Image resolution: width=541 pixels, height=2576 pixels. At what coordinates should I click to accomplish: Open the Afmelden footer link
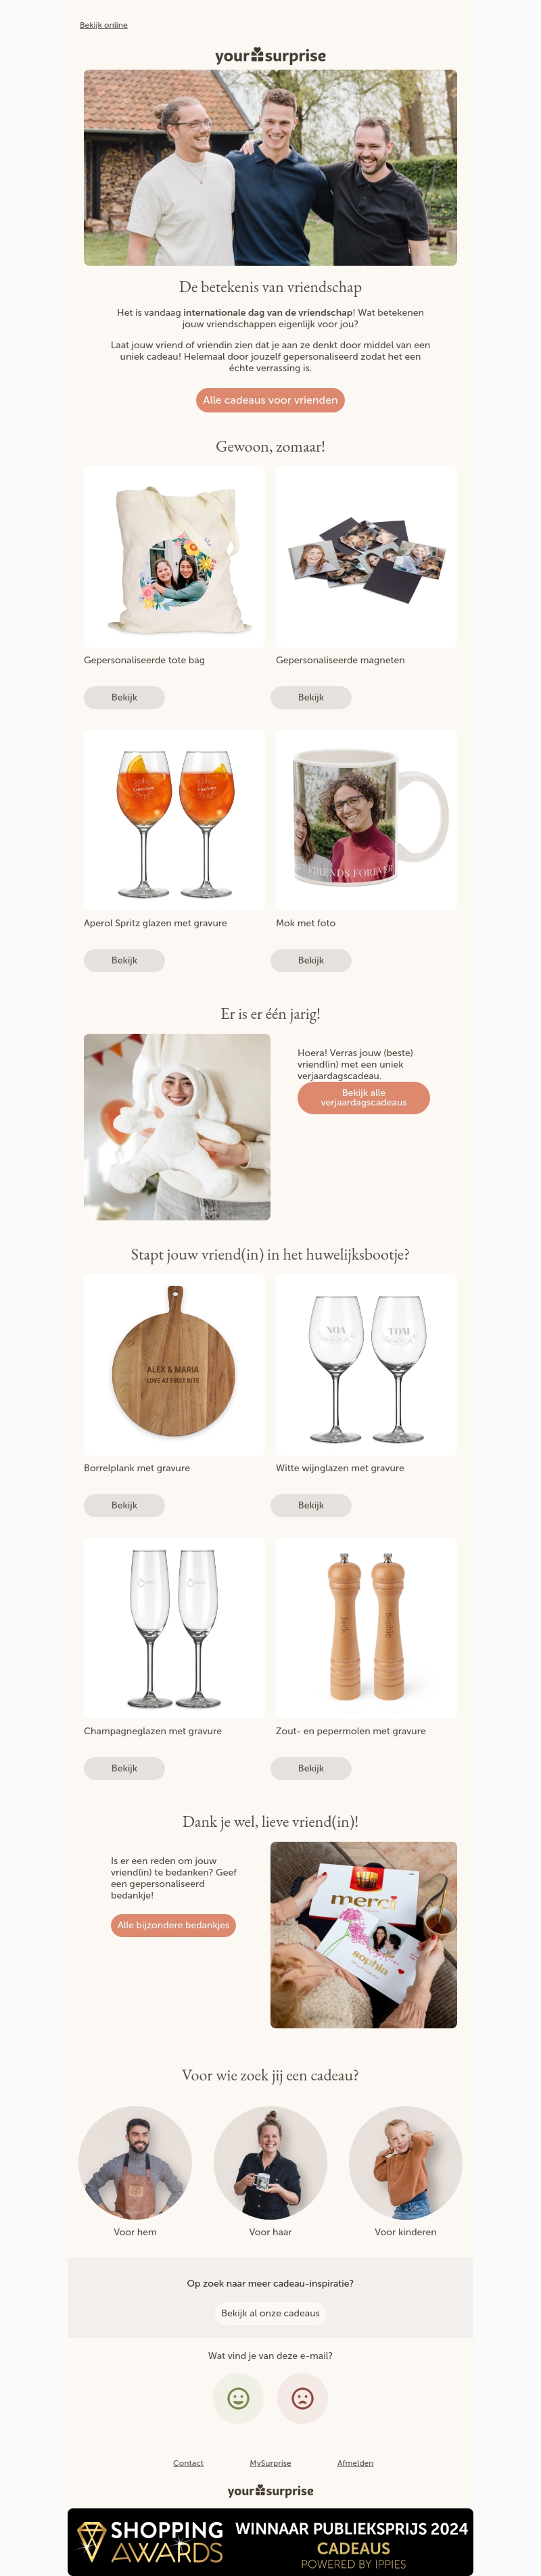(355, 2463)
